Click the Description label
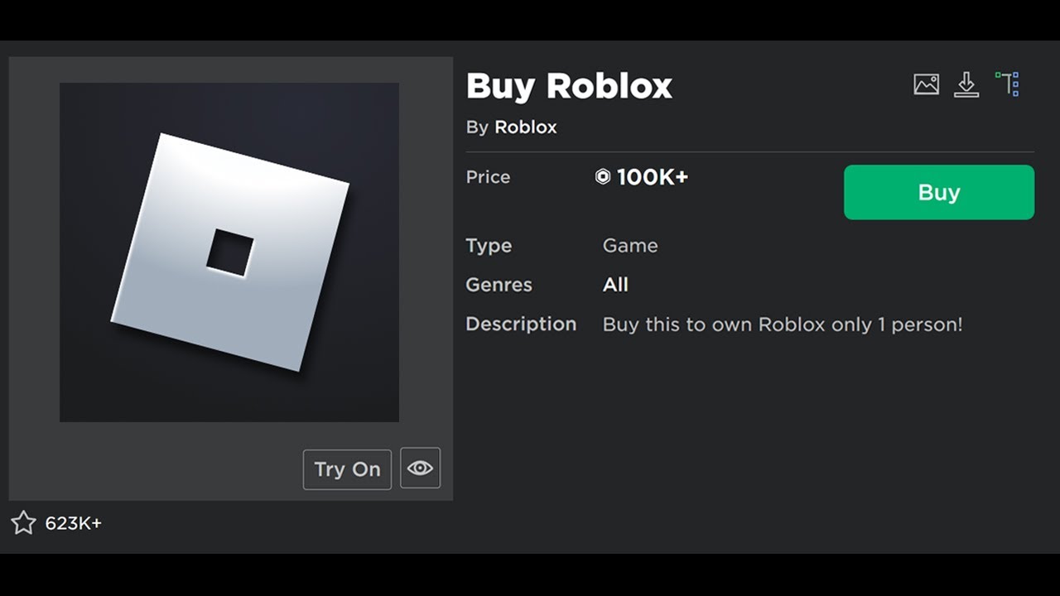The width and height of the screenshot is (1060, 596). point(521,324)
